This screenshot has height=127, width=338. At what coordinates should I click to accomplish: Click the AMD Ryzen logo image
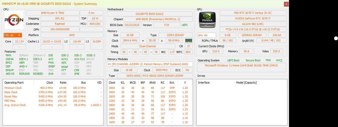14,20
